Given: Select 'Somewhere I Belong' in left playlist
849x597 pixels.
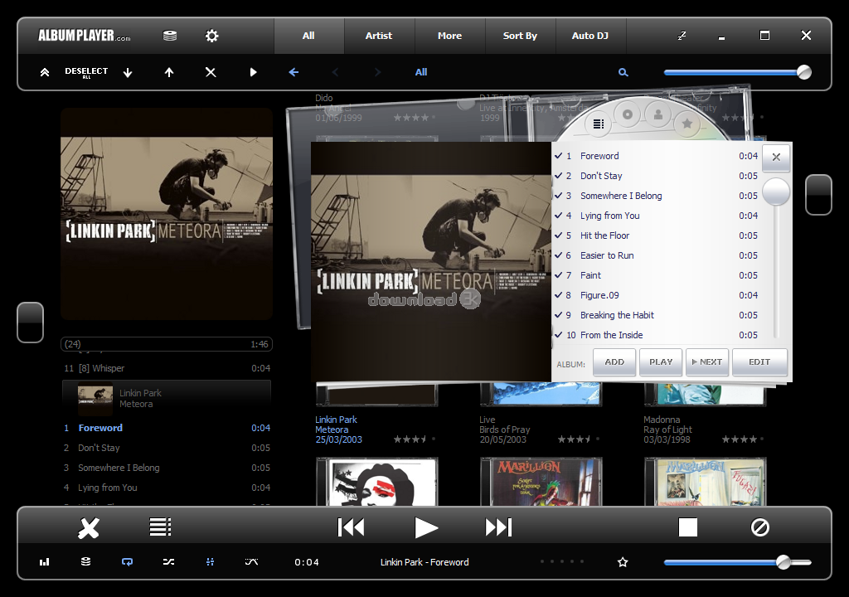Looking at the screenshot, I should tap(167, 468).
